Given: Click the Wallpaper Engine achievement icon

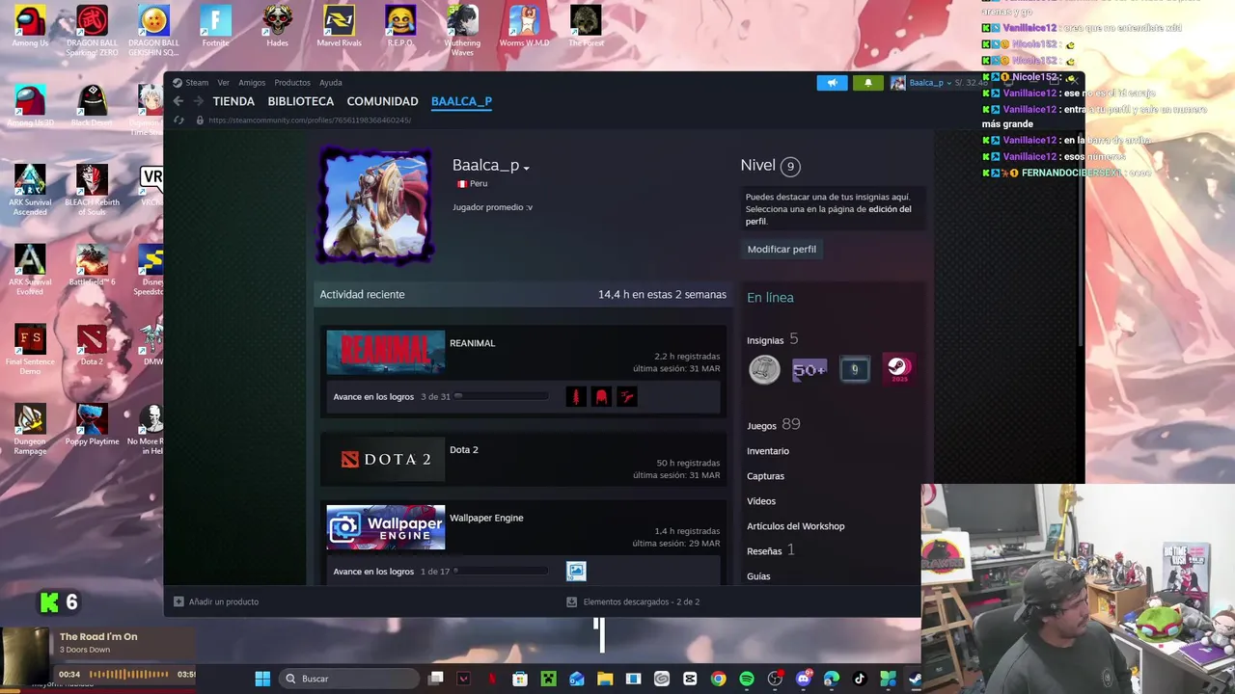Looking at the screenshot, I should (x=576, y=572).
